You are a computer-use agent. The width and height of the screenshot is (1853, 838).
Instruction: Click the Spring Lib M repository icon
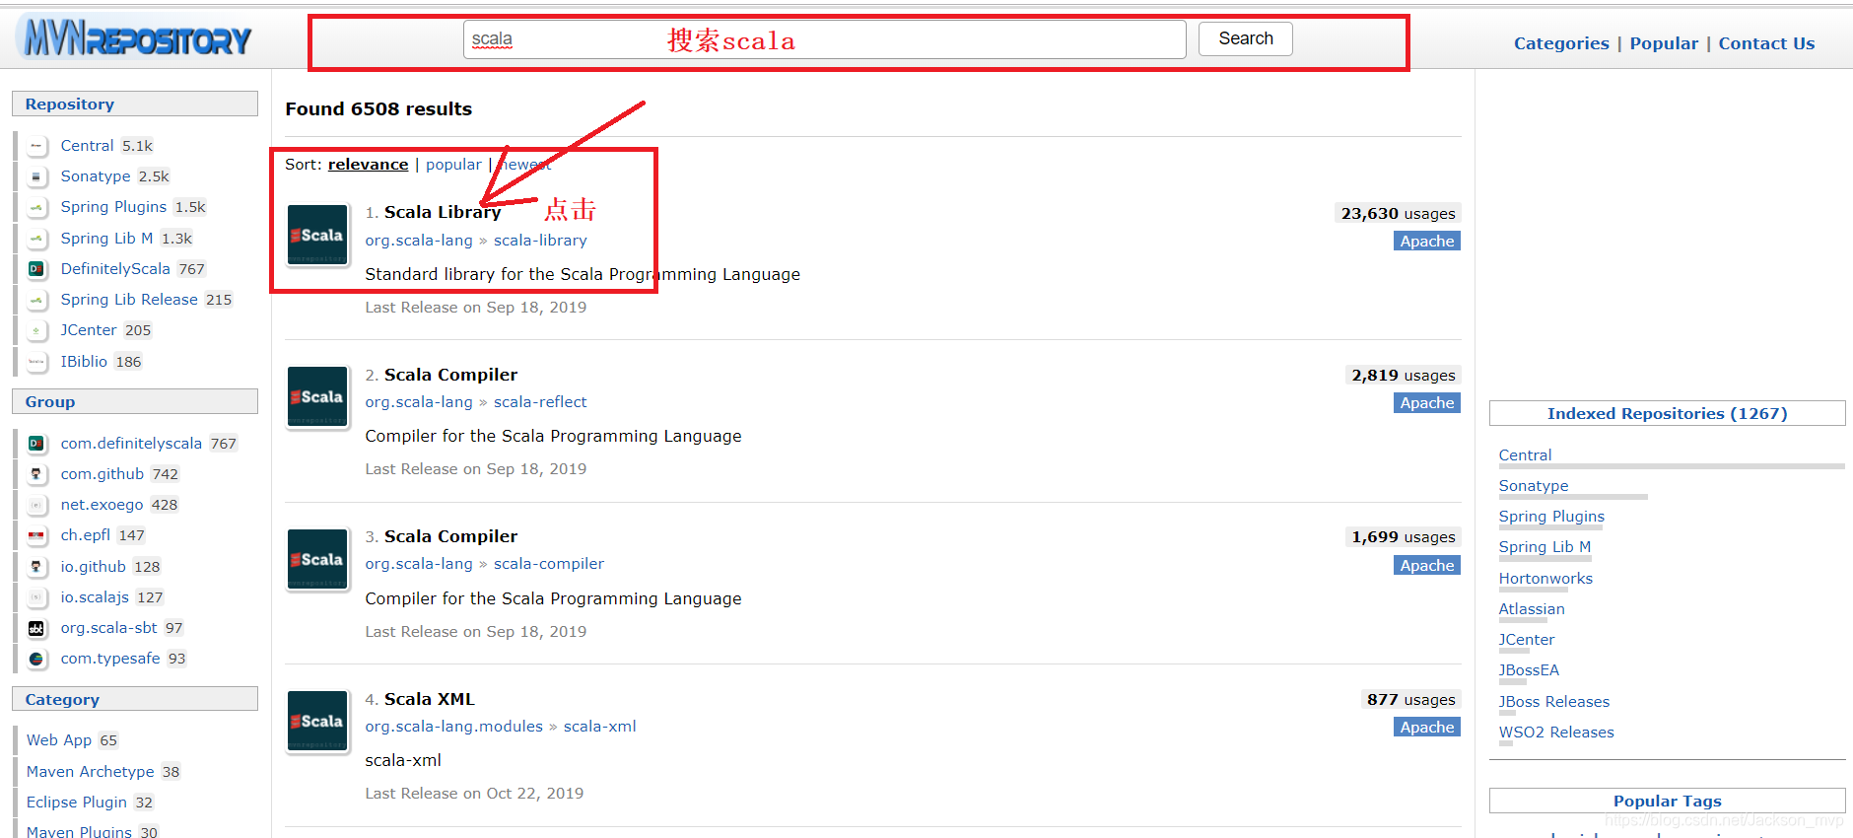pos(36,239)
